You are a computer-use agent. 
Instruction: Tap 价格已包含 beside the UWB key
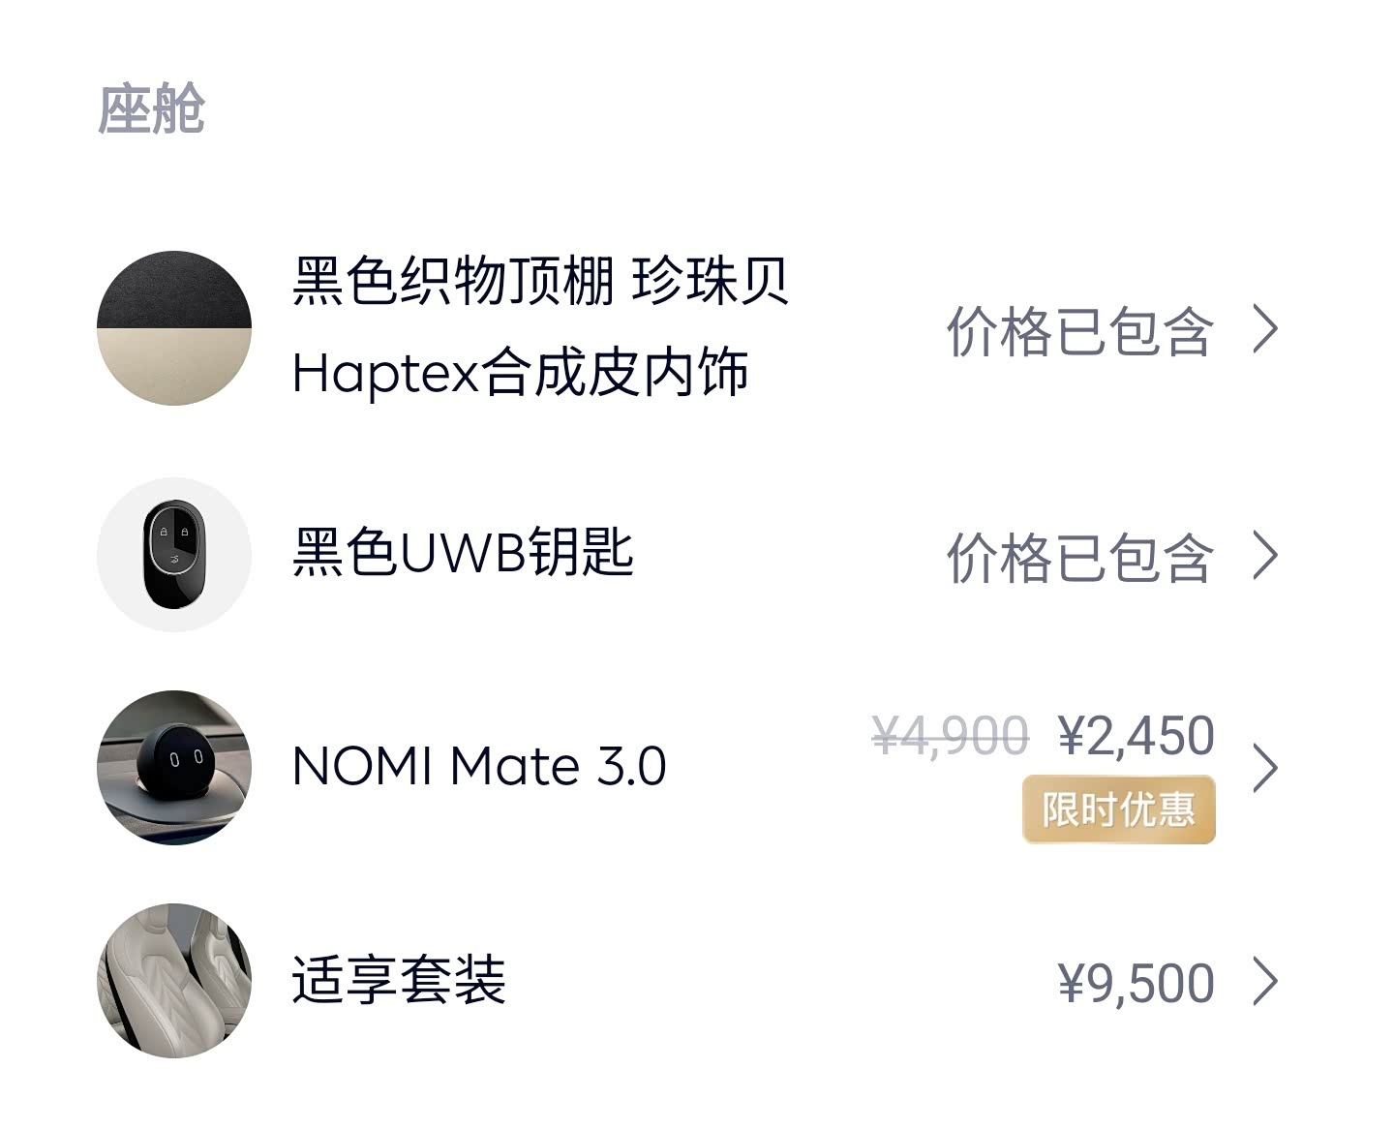1079,558
